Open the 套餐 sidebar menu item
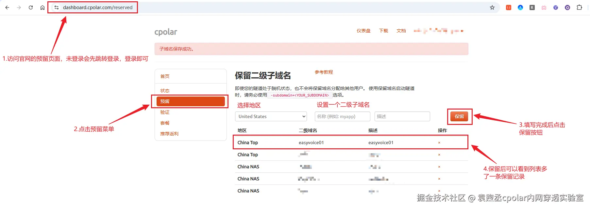 click(165, 123)
